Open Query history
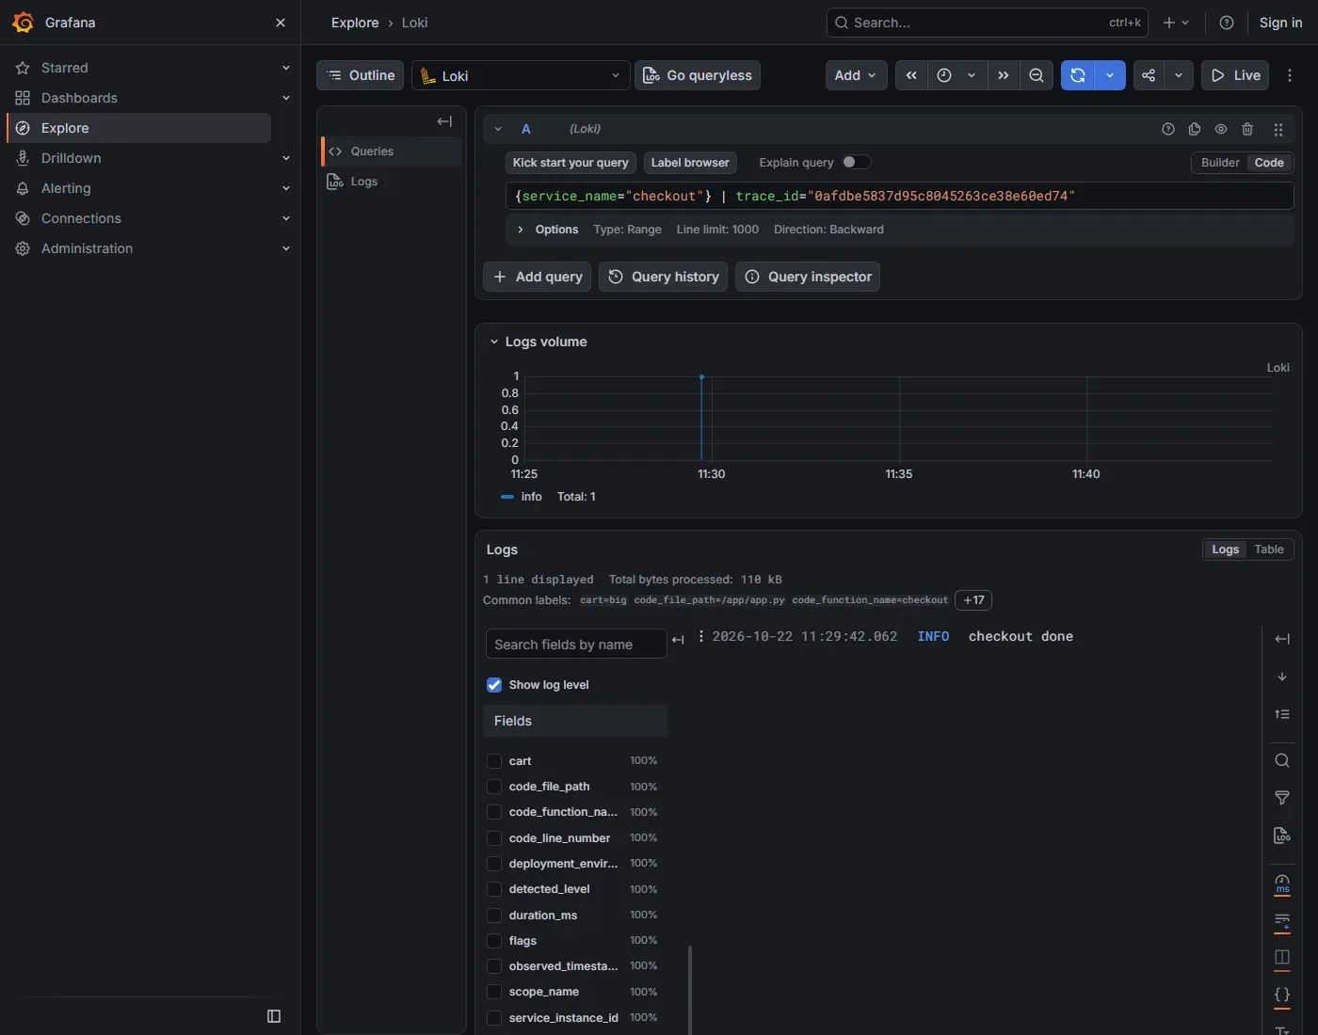Image resolution: width=1318 pixels, height=1035 pixels. coord(663,277)
